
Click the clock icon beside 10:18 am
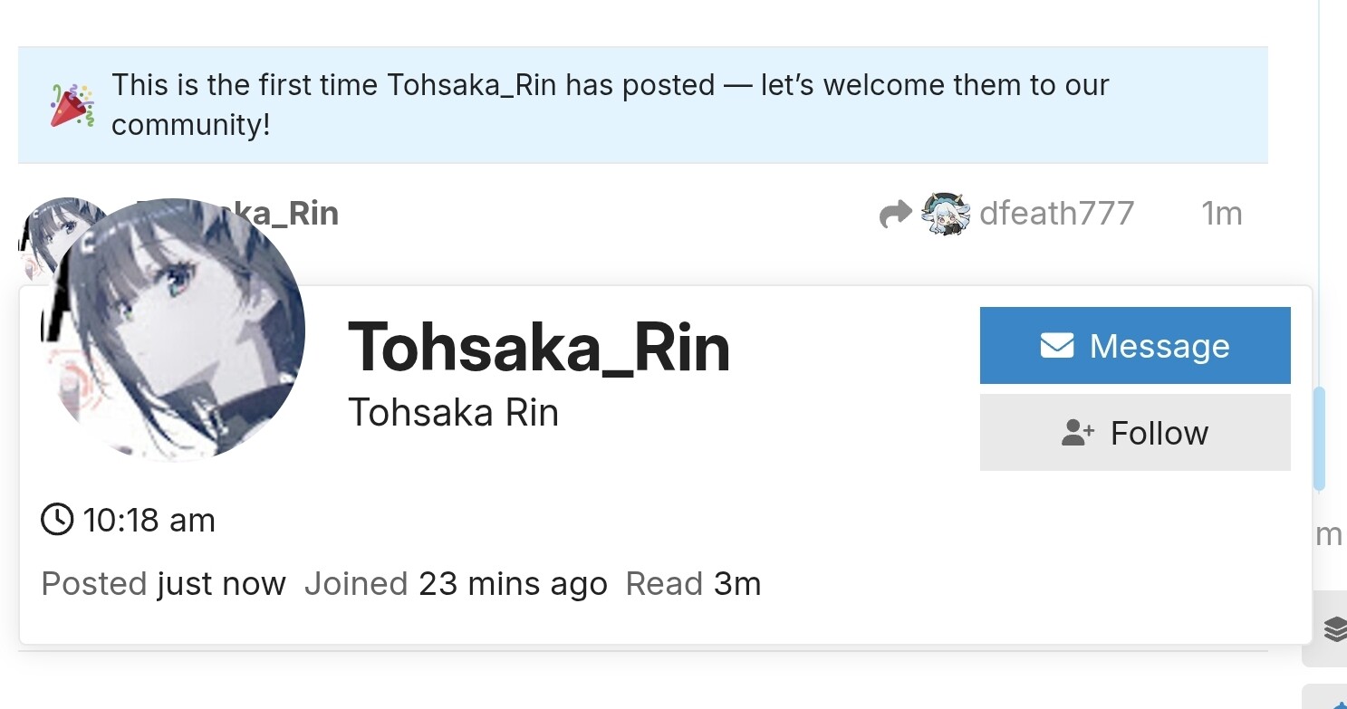click(x=57, y=520)
